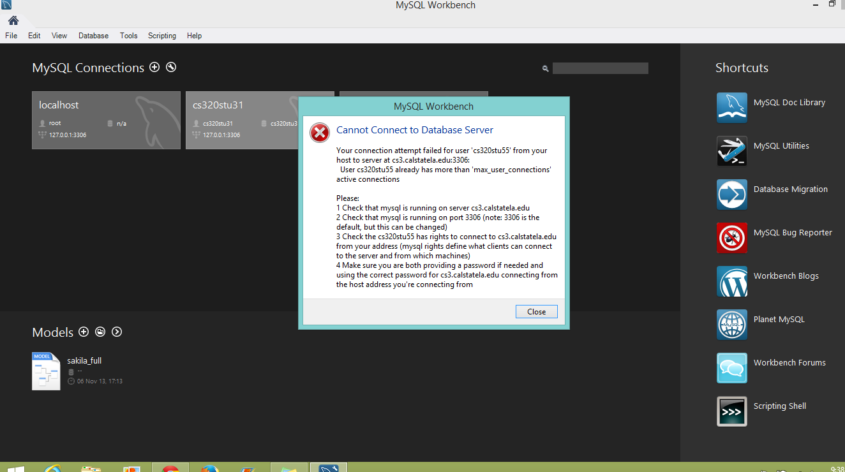Open the Scripting menu

click(x=161, y=36)
